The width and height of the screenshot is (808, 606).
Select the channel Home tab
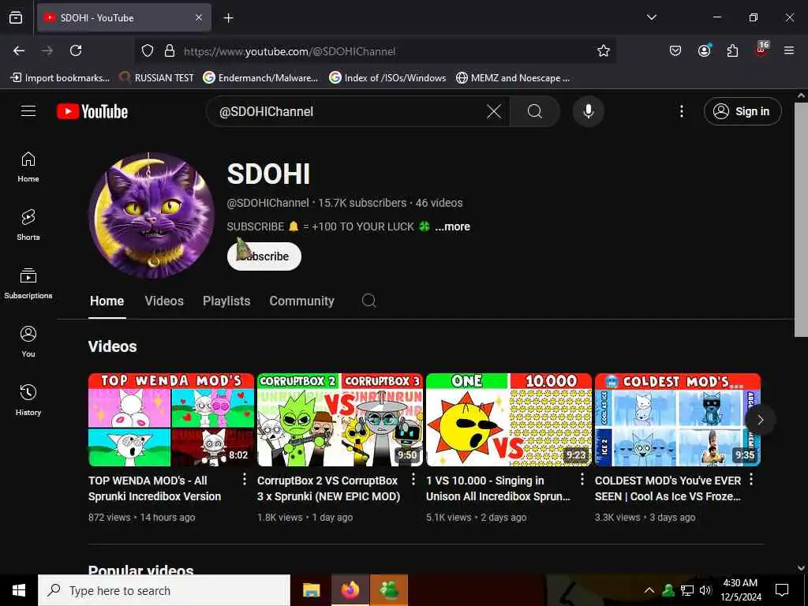(107, 301)
